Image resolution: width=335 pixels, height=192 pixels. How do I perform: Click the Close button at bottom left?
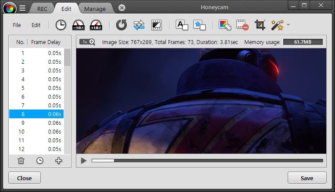pyautogui.click(x=25, y=178)
